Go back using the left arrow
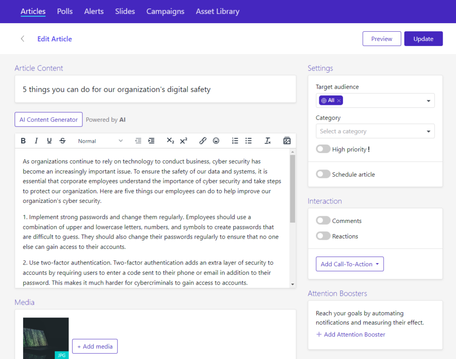This screenshot has height=359, width=456. pyautogui.click(x=23, y=39)
